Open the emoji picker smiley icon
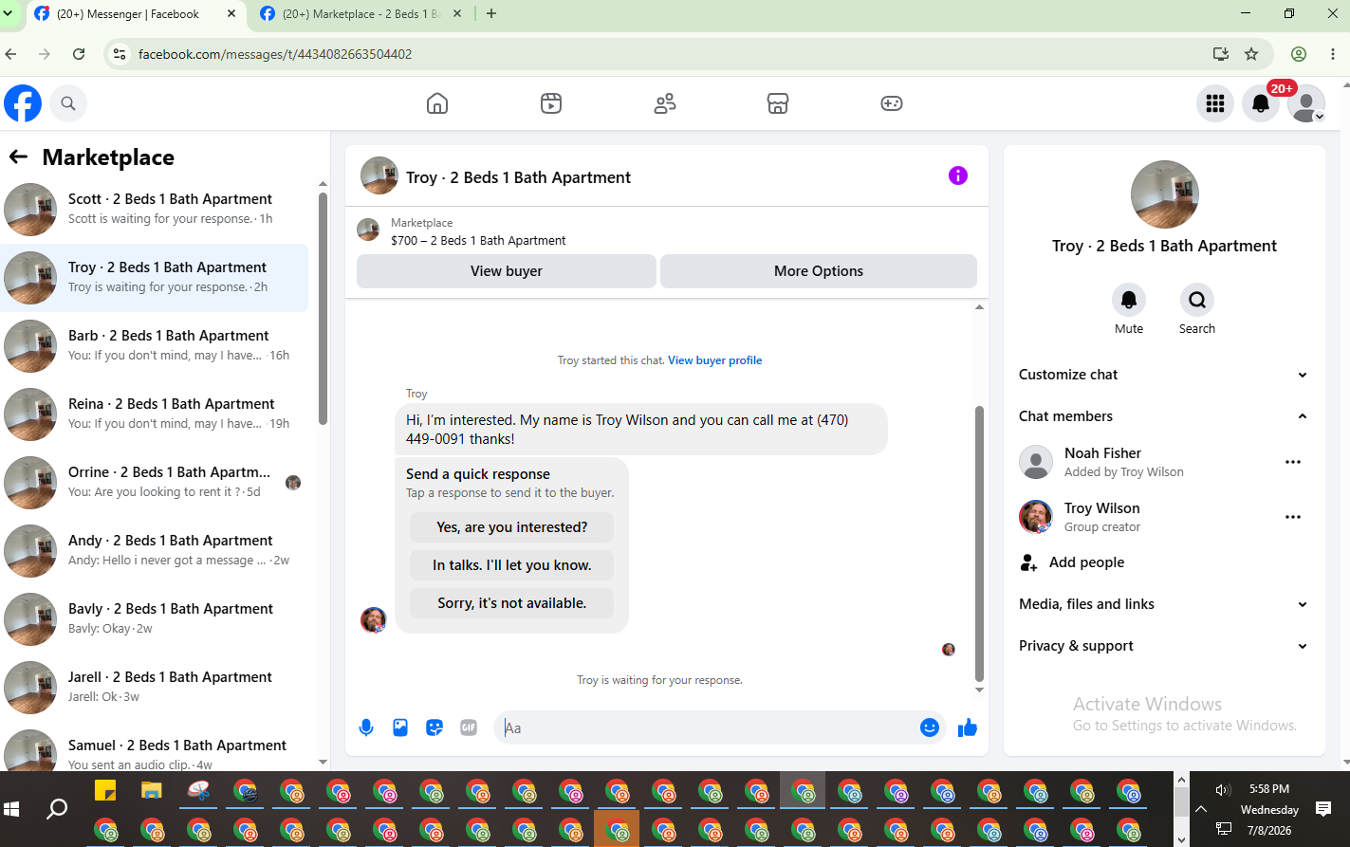This screenshot has width=1350, height=847. 930,727
